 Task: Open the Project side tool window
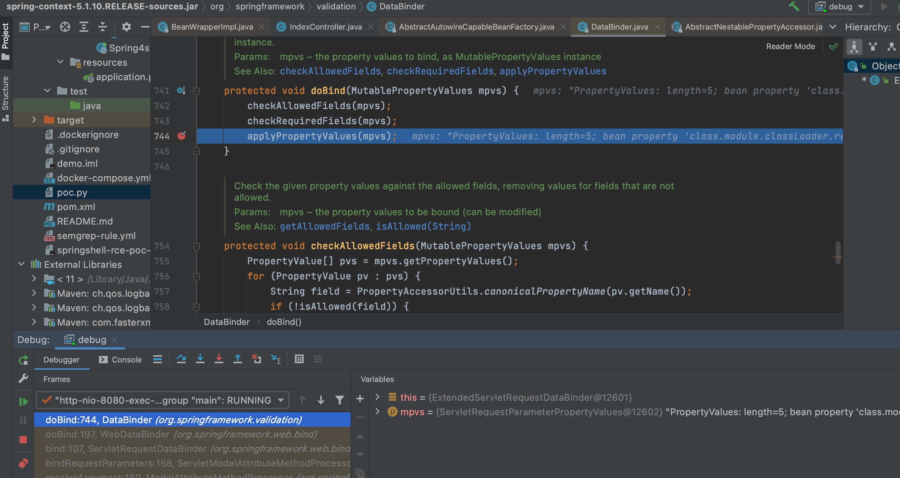(5, 41)
